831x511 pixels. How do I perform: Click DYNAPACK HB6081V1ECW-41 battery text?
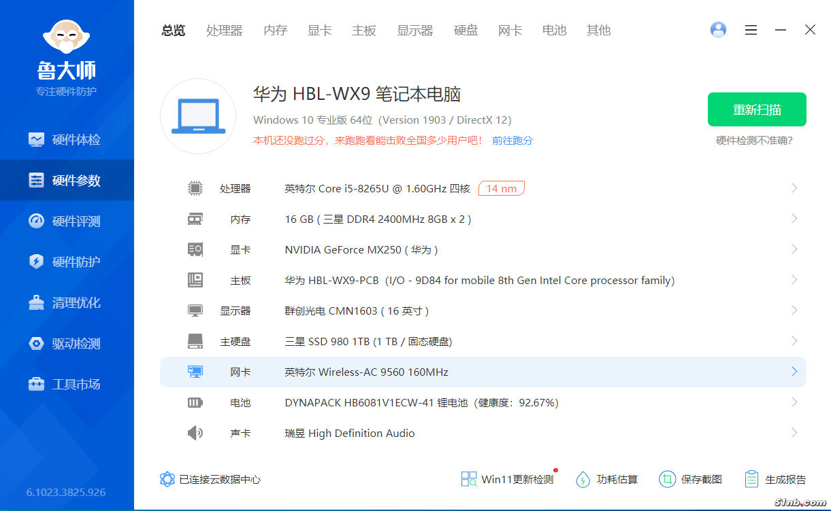pos(421,403)
